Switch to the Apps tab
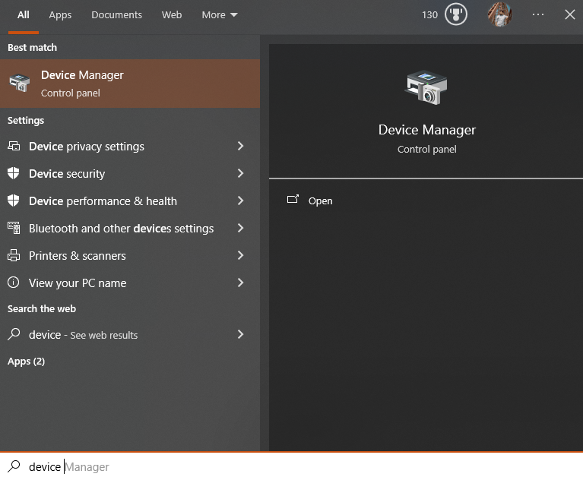This screenshot has height=480, width=583. (60, 15)
